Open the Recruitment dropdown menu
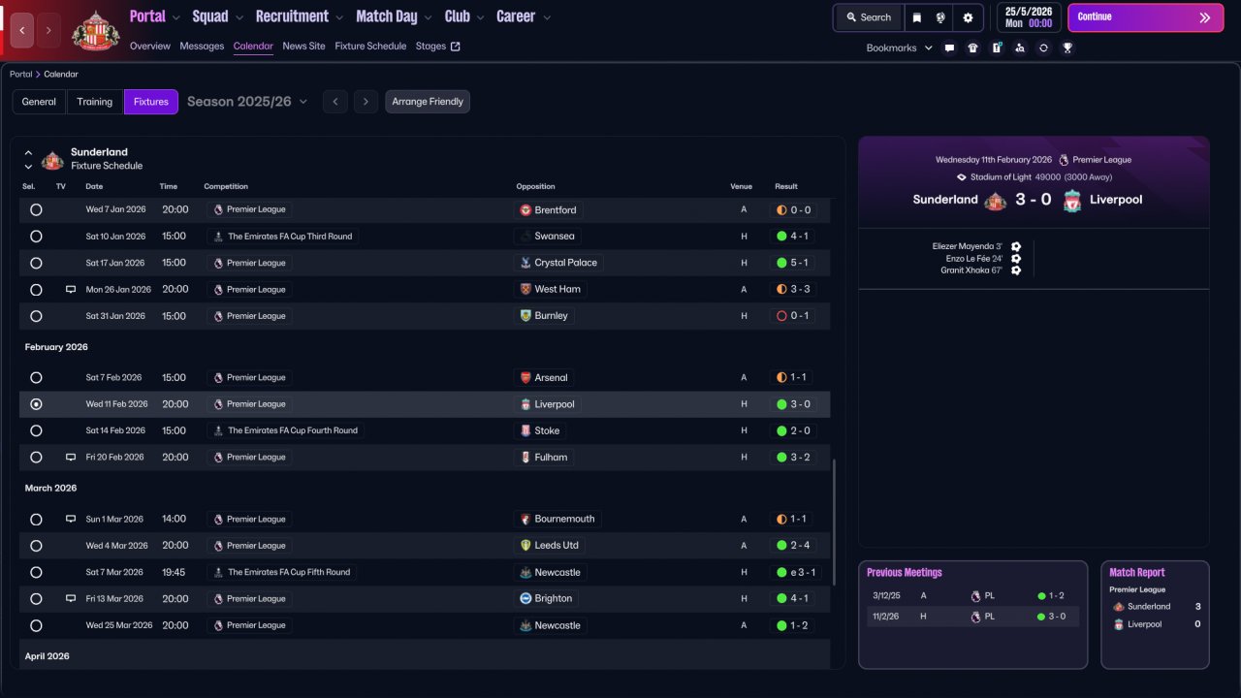The width and height of the screenshot is (1241, 698). click(x=300, y=16)
